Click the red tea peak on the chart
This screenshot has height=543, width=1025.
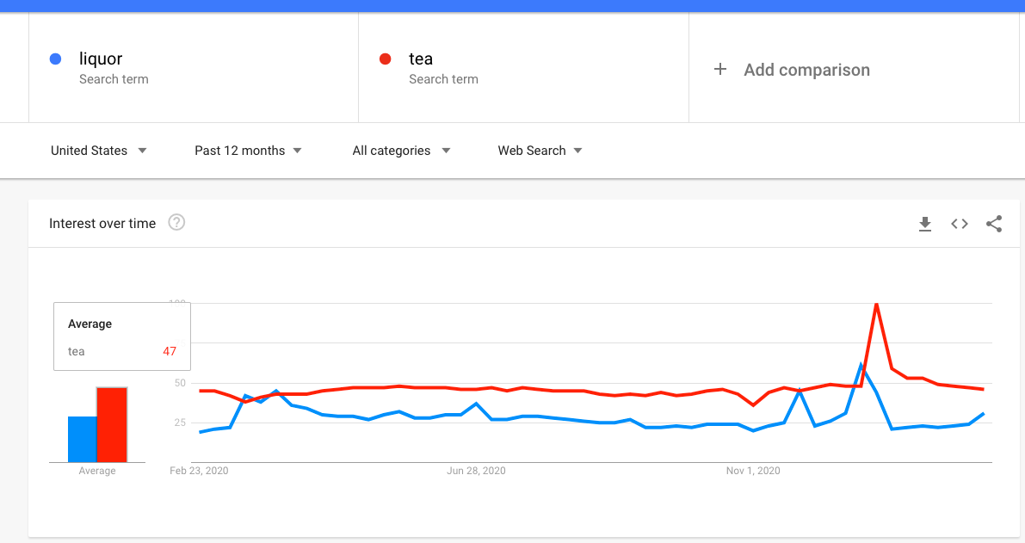point(876,304)
